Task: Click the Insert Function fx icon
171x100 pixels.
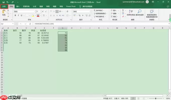Action: pyautogui.click(x=30, y=24)
